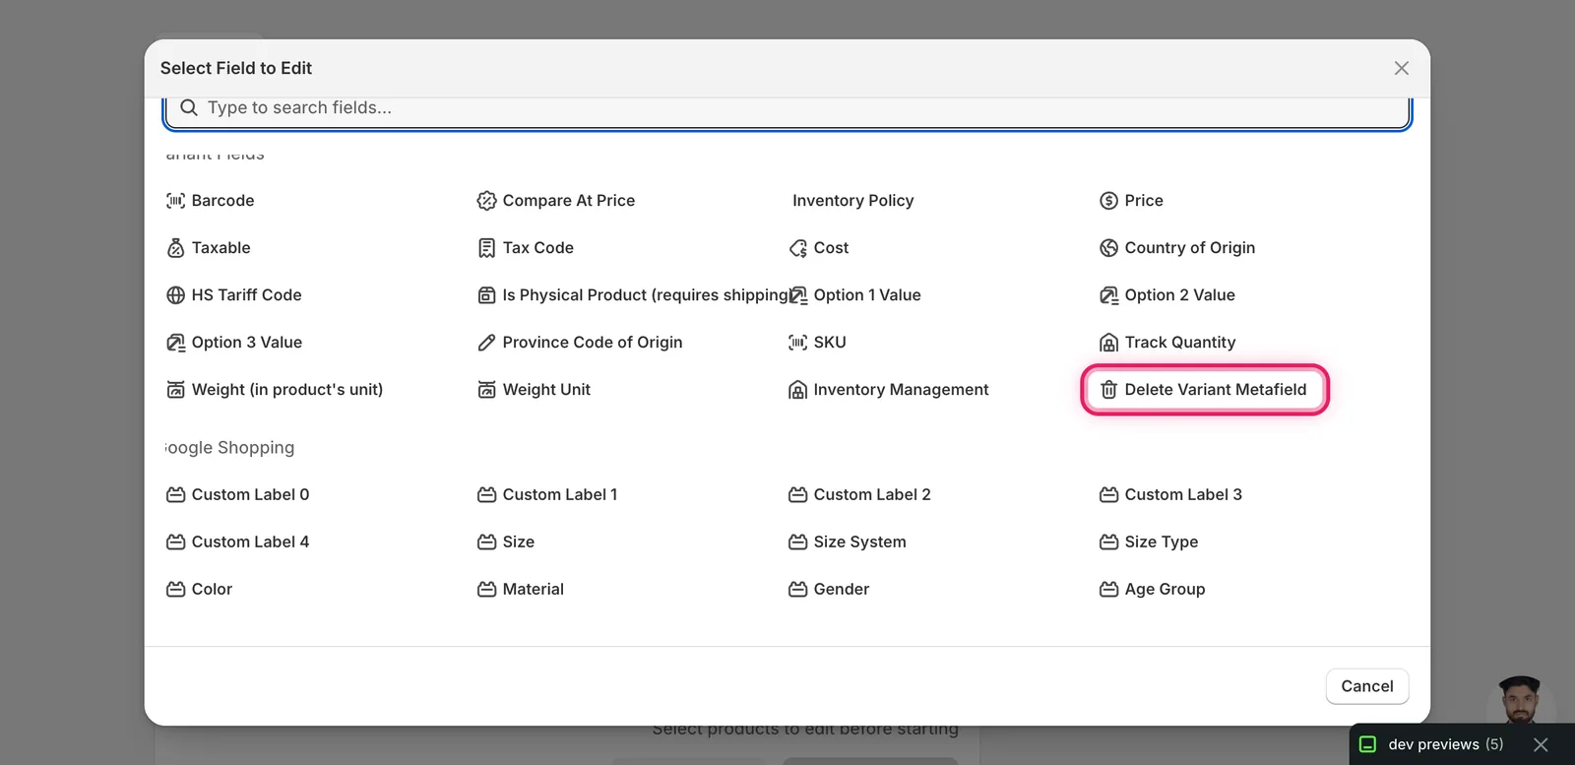Click the Option 2 Value icon
This screenshot has width=1575, height=765.
tap(1108, 295)
